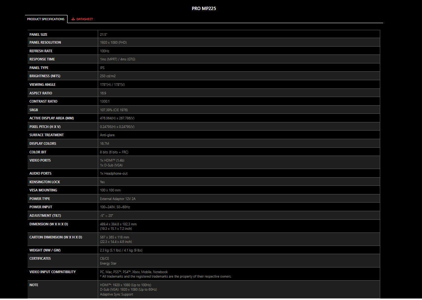422x300 pixels.
Task: Select the Panel Size row label
Action: pyautogui.click(x=38, y=35)
